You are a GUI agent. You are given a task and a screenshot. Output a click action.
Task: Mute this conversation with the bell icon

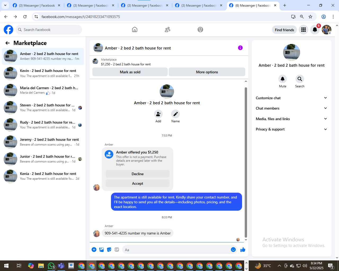(283, 79)
